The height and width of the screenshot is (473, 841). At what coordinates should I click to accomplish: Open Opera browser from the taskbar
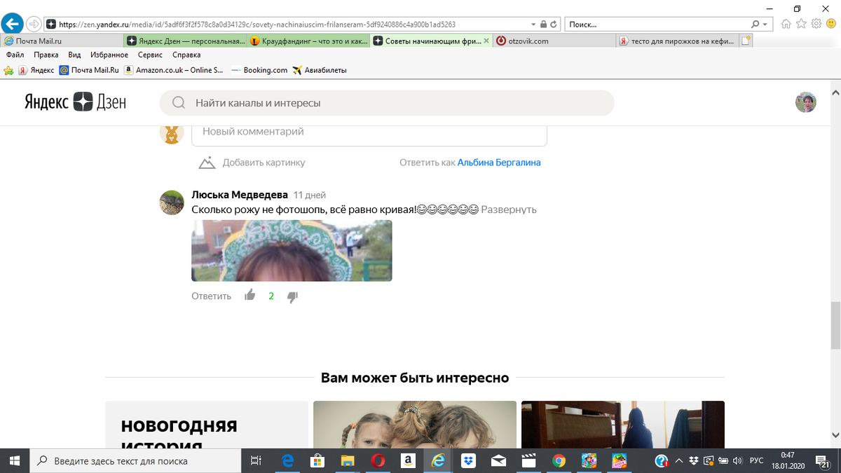pos(378,460)
